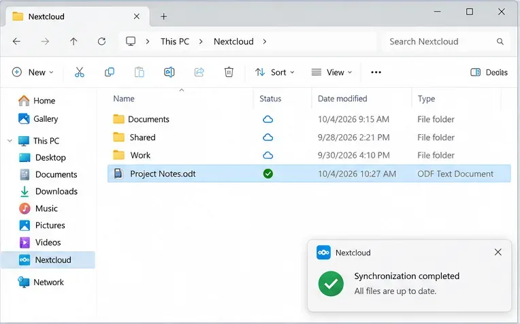Image resolution: width=520 pixels, height=324 pixels.
Task: Toggle the Details pane button
Action: [489, 72]
